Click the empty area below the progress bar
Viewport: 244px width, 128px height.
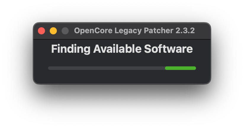122,77
